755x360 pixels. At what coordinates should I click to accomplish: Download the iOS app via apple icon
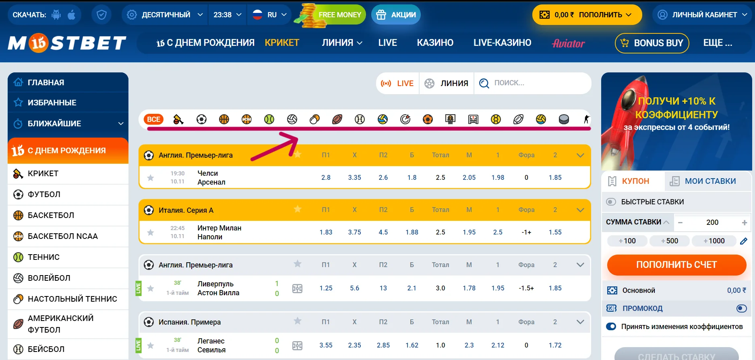[72, 15]
